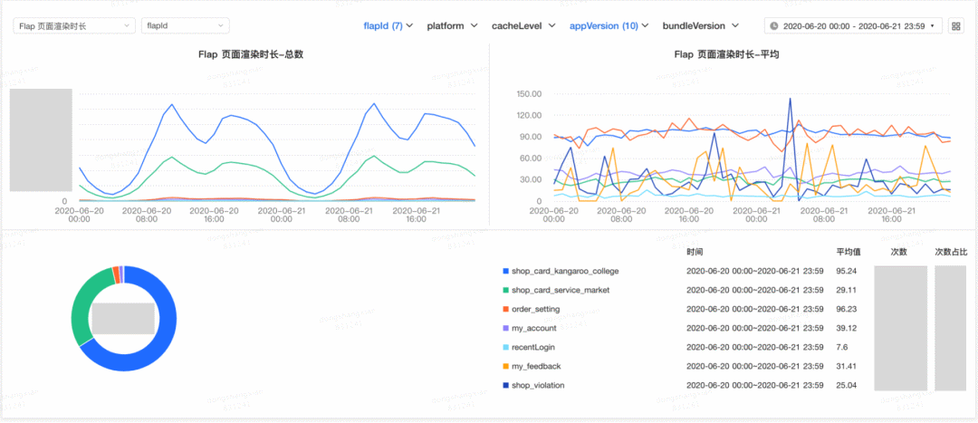
Task: Click the my_feedback yellow legend swatch
Action: 506,366
